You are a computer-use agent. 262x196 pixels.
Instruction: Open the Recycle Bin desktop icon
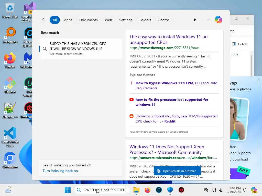10,11
